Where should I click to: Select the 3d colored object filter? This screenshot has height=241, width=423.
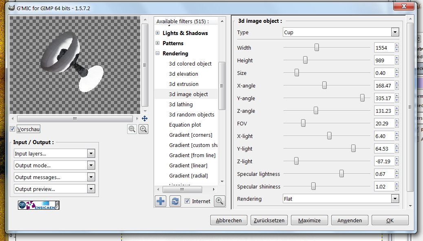[190, 64]
